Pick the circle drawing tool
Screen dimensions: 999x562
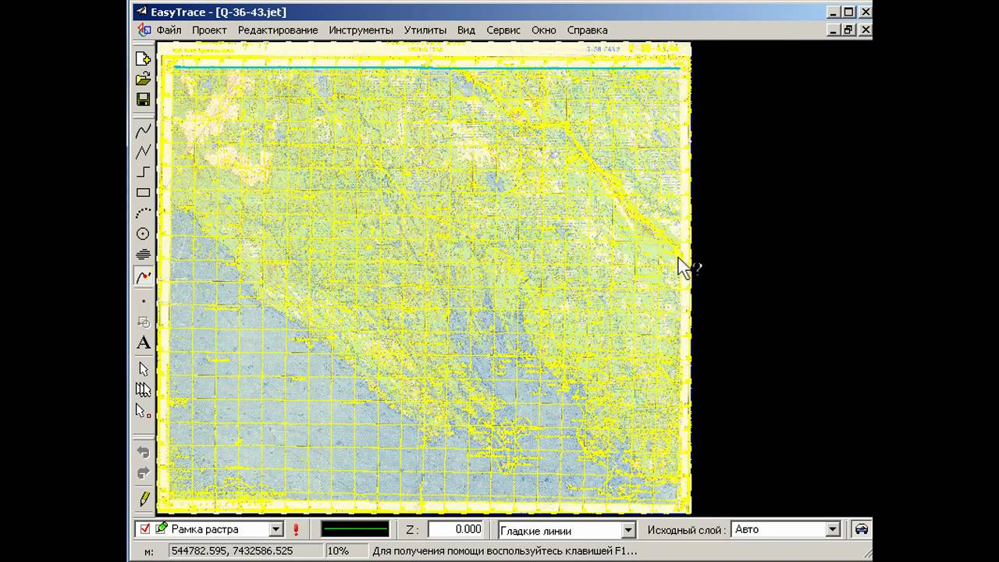click(x=143, y=233)
